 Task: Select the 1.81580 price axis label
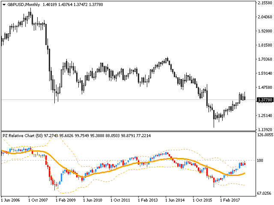pos(265,45)
